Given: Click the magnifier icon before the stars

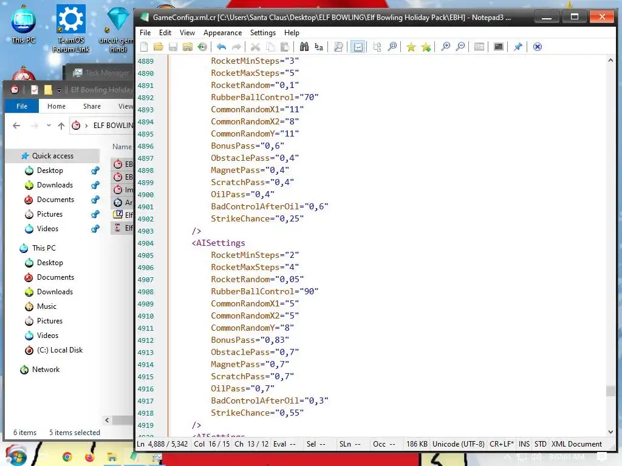Looking at the screenshot, I should click(392, 47).
